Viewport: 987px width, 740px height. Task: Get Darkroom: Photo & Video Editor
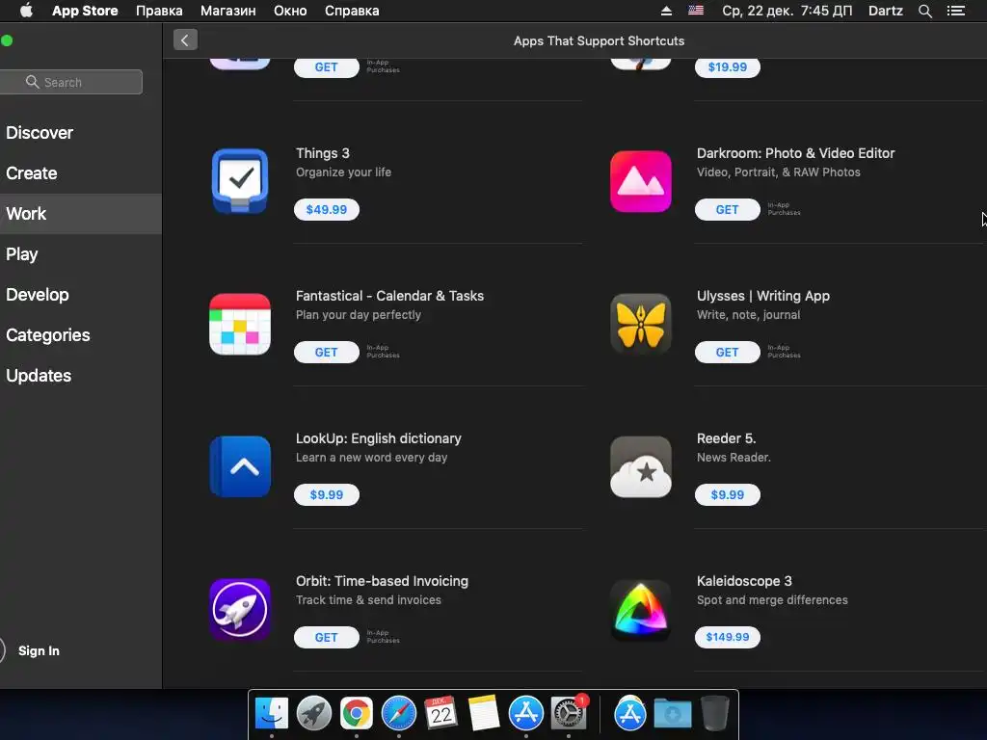point(727,209)
